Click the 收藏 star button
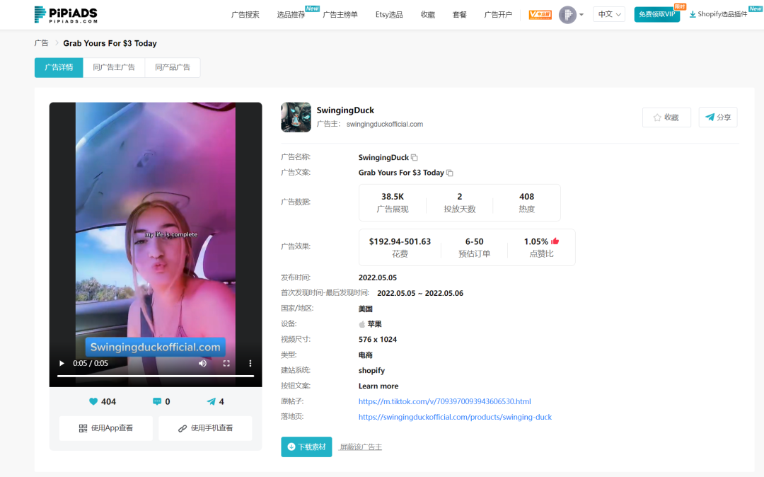This screenshot has height=477, width=764. (x=666, y=117)
